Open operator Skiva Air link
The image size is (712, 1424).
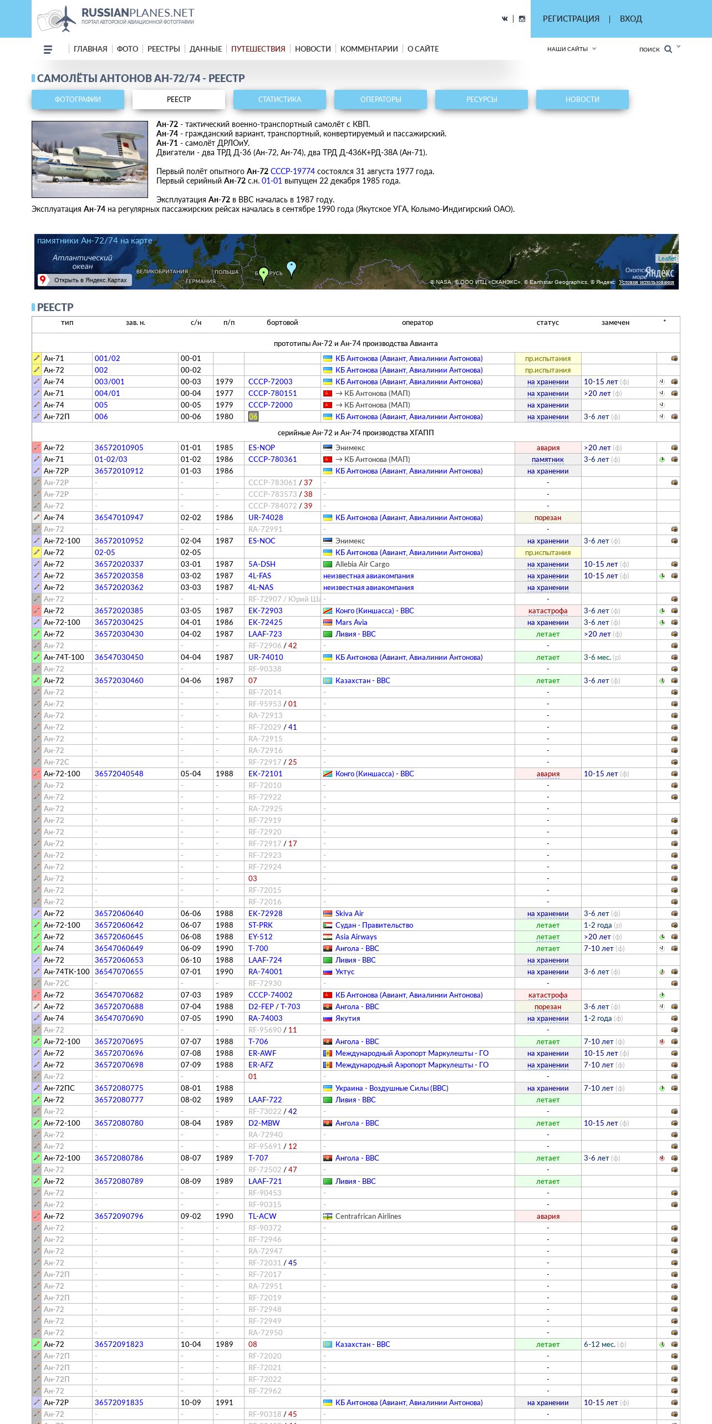pyautogui.click(x=349, y=913)
